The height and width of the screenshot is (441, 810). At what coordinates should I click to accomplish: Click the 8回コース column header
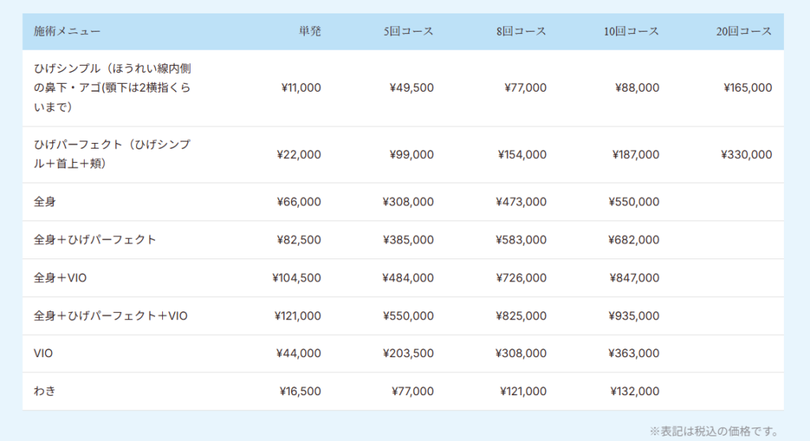pos(521,32)
